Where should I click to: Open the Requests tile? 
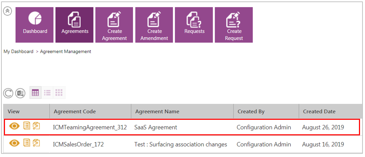pyautogui.click(x=194, y=25)
